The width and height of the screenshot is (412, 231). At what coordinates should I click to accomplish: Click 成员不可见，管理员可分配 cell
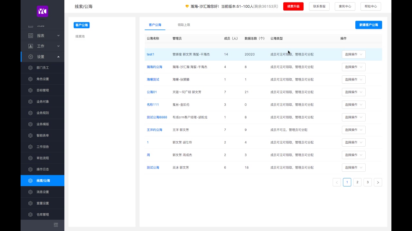click(289, 130)
